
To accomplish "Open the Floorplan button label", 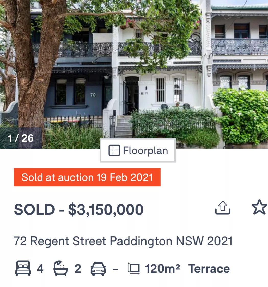I will pos(145,151).
